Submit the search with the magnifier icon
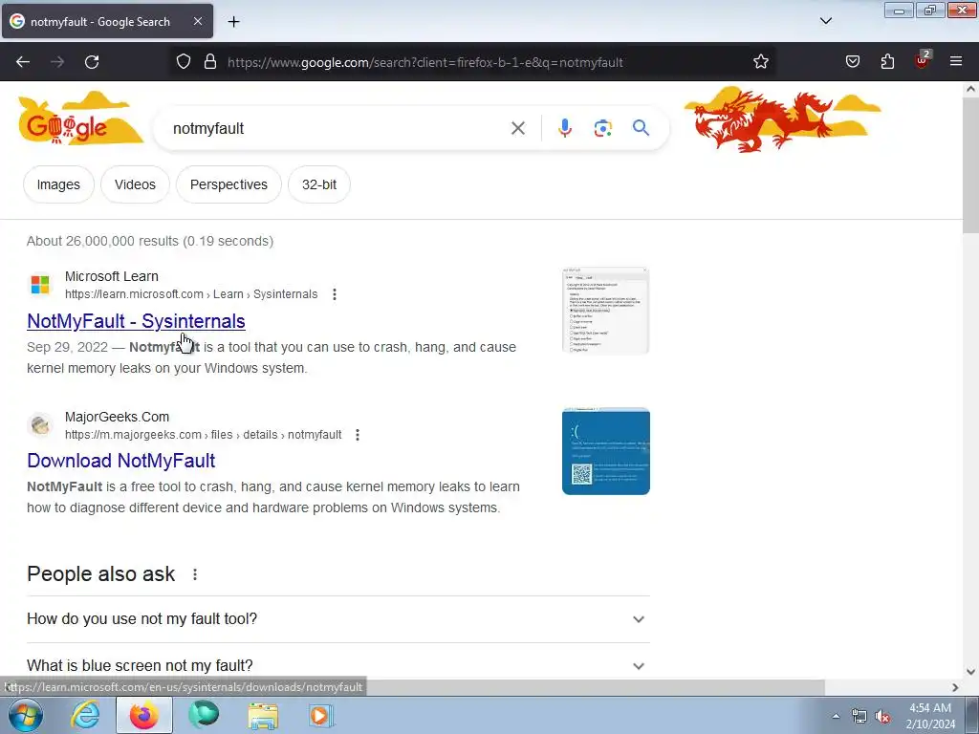 [x=641, y=128]
